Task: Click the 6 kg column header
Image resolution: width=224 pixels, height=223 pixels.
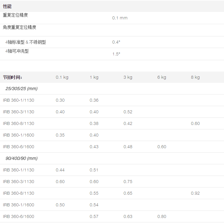Action: tap(162, 77)
